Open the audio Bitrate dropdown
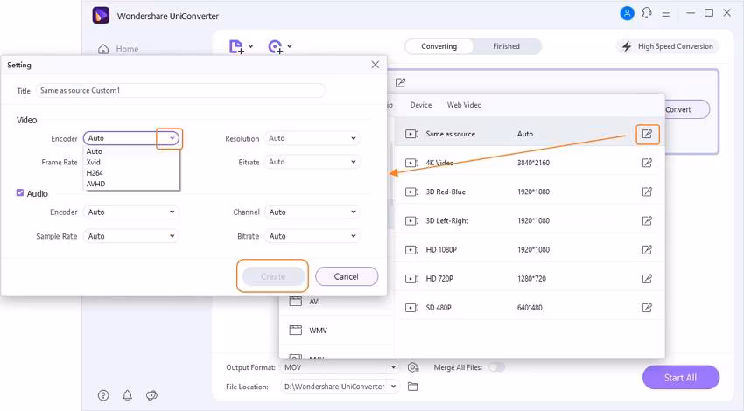 coord(312,236)
